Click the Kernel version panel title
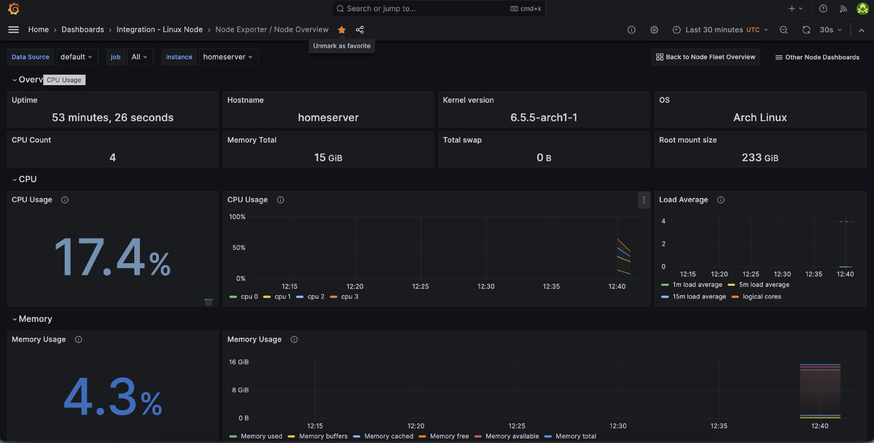Screen dimensions: 874x443 468,100
